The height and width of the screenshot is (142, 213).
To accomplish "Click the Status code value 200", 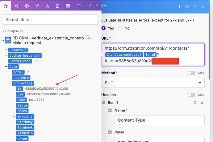I will (x=37, y=61).
